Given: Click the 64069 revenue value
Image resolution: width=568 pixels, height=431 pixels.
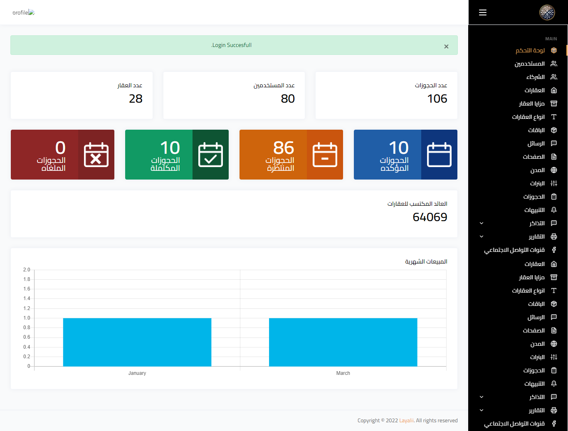Looking at the screenshot, I should click(430, 217).
